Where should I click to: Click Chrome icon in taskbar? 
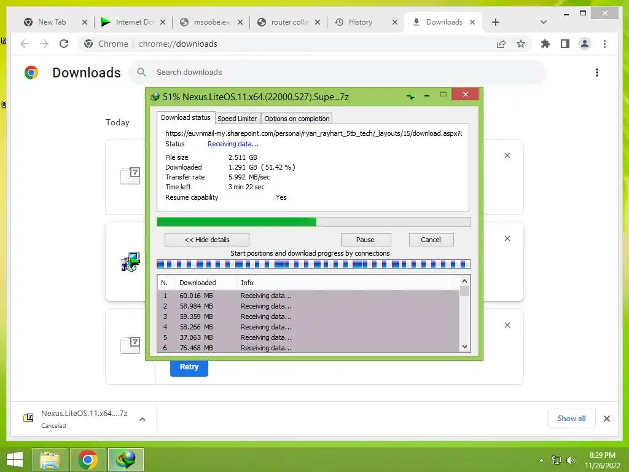(x=88, y=460)
